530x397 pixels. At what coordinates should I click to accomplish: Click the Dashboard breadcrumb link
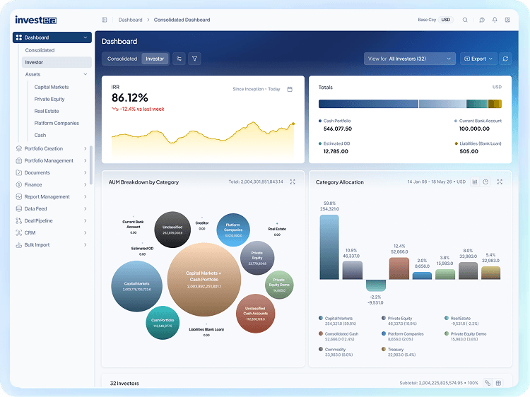tap(130, 20)
